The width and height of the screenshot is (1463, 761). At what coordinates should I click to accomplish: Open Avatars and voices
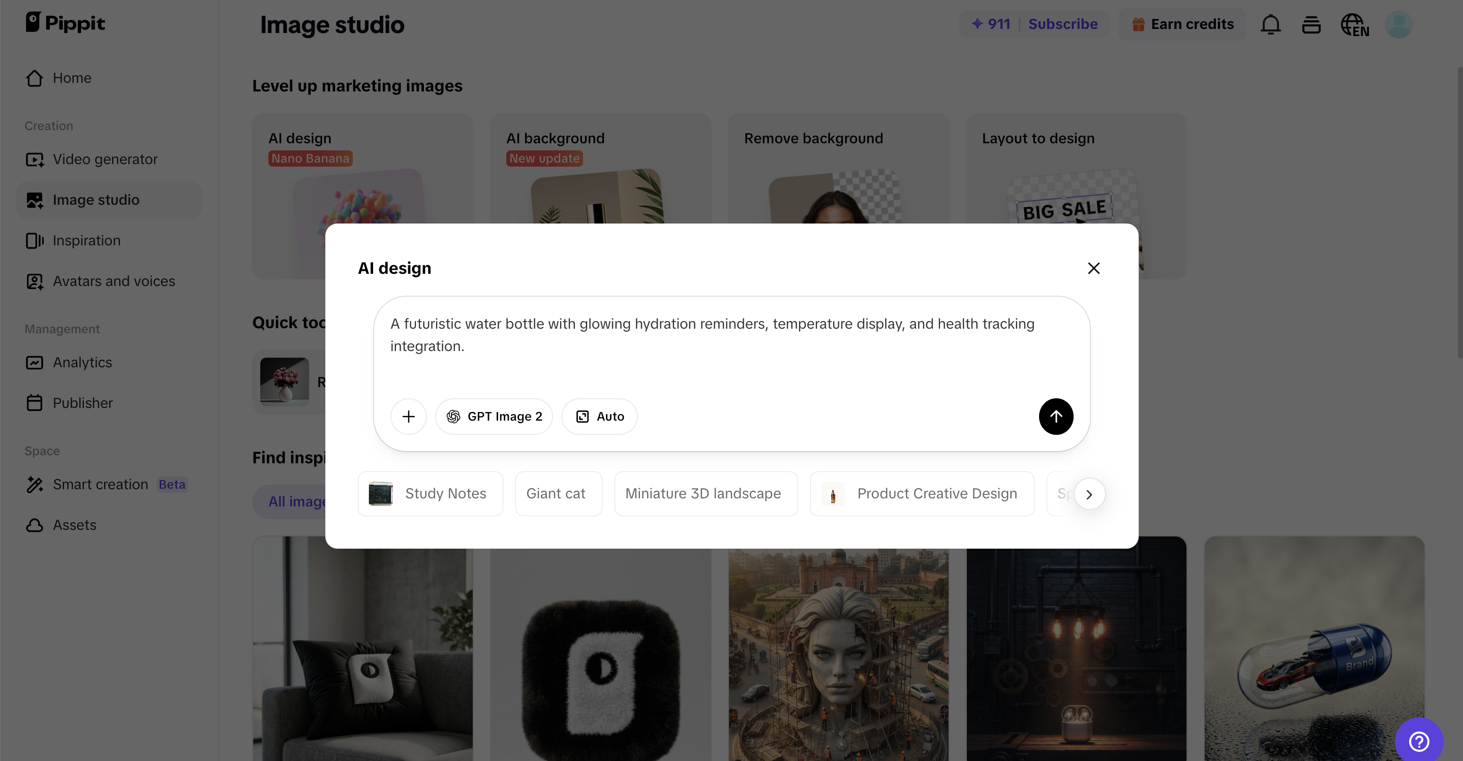pyautogui.click(x=110, y=281)
